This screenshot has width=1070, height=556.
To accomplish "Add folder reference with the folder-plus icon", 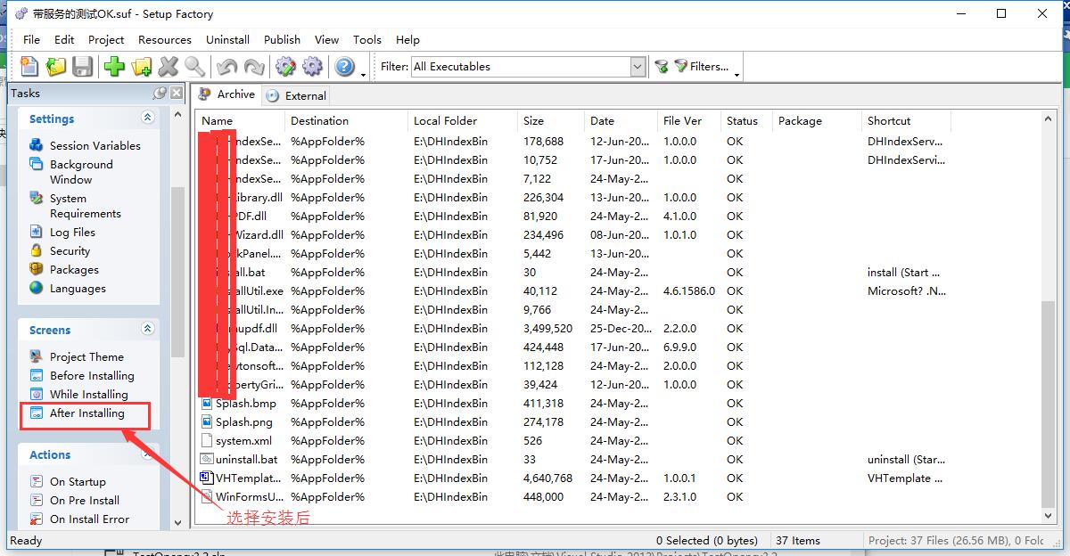I will click(x=141, y=67).
